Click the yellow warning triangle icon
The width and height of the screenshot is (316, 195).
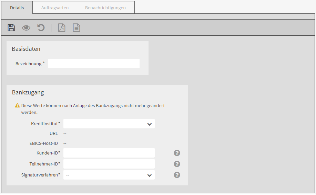[17, 105]
